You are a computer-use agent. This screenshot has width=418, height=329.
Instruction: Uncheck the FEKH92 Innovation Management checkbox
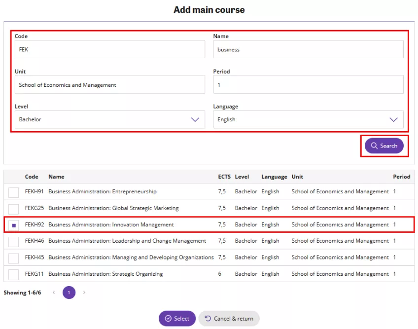coord(14,225)
